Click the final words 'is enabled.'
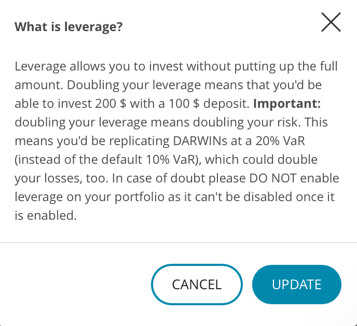Viewport: 357px width, 326px height. pyautogui.click(x=46, y=215)
